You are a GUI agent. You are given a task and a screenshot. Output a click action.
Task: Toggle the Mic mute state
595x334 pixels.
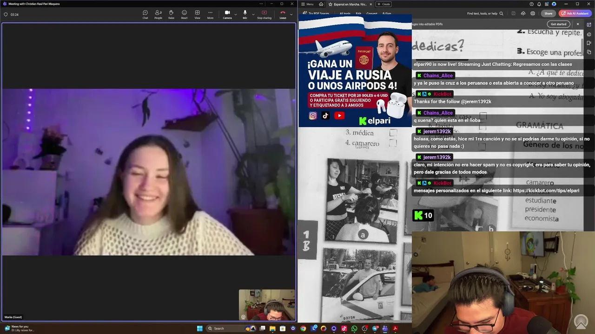(245, 14)
